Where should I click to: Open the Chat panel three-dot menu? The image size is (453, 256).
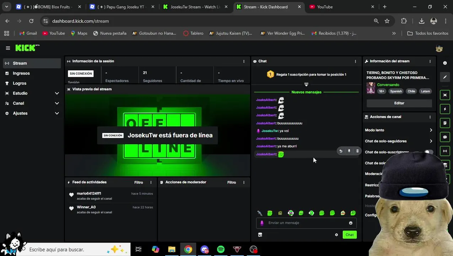coord(355,61)
